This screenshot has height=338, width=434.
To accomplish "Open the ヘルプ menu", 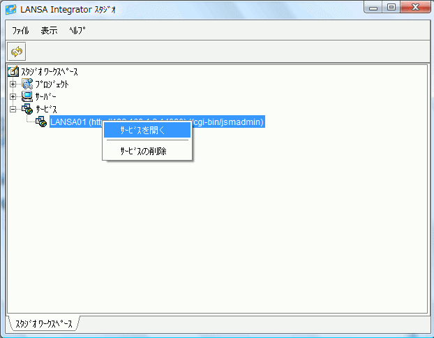I will tap(77, 30).
